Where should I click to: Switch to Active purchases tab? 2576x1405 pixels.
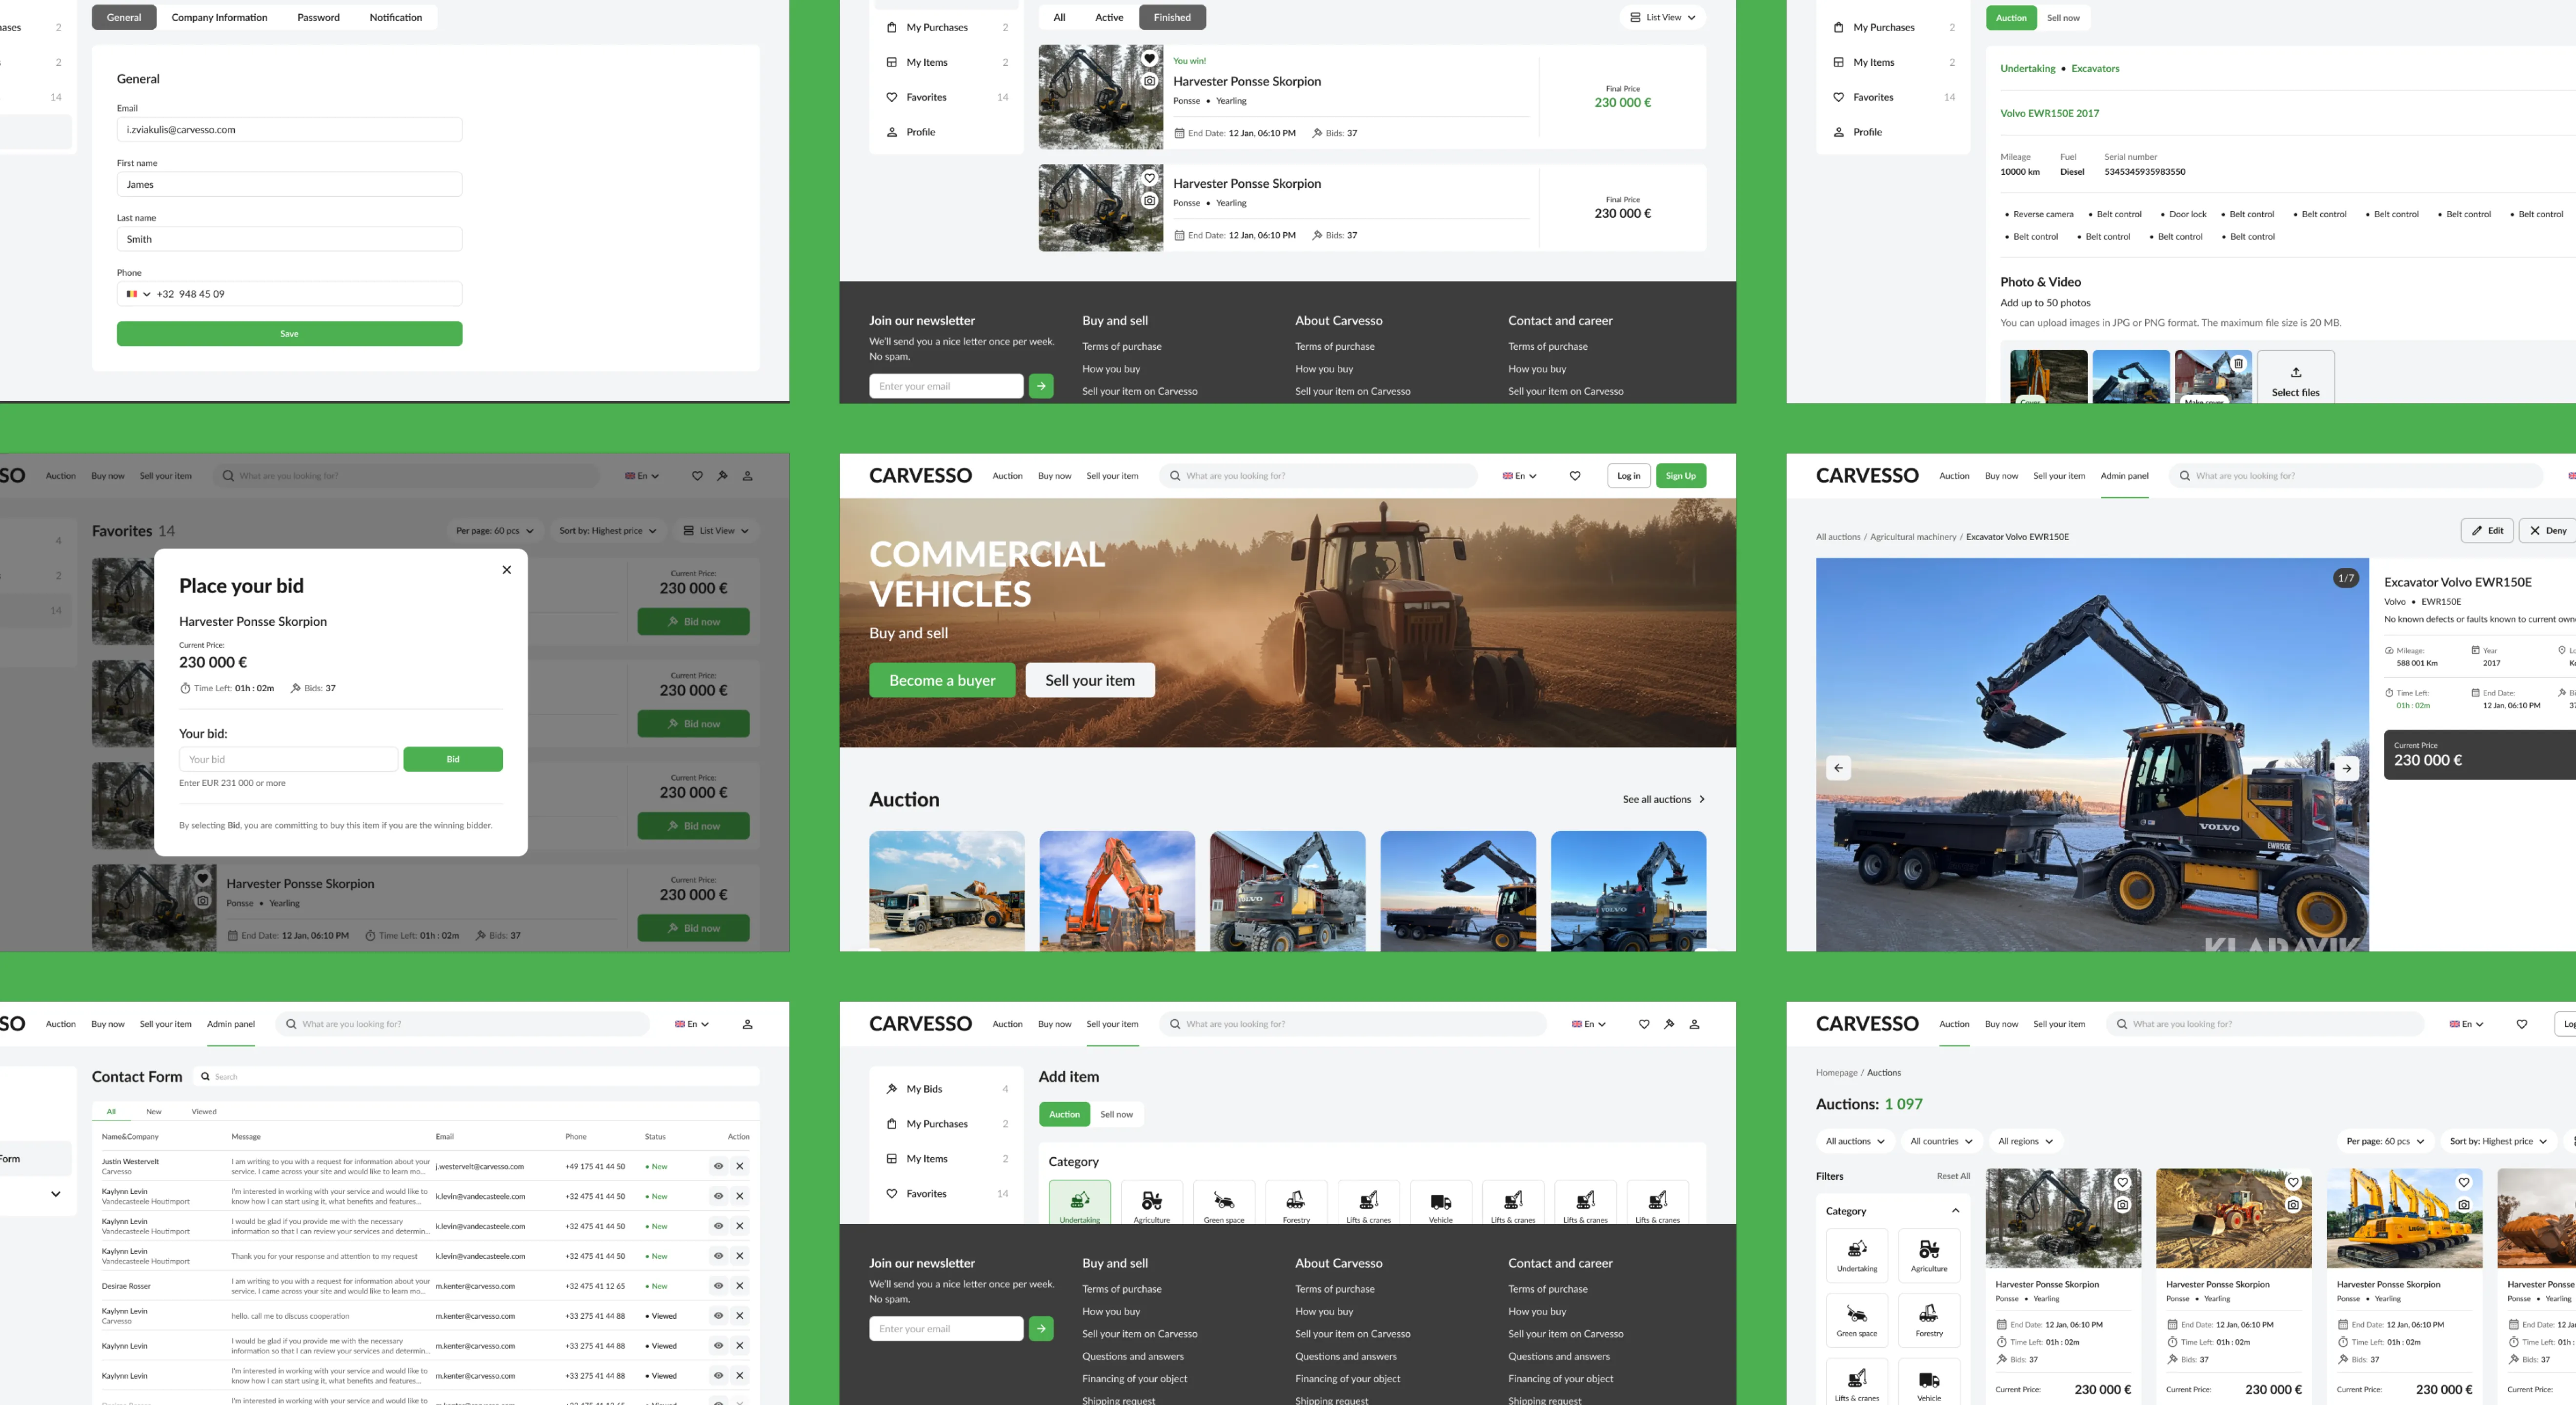(x=1108, y=17)
